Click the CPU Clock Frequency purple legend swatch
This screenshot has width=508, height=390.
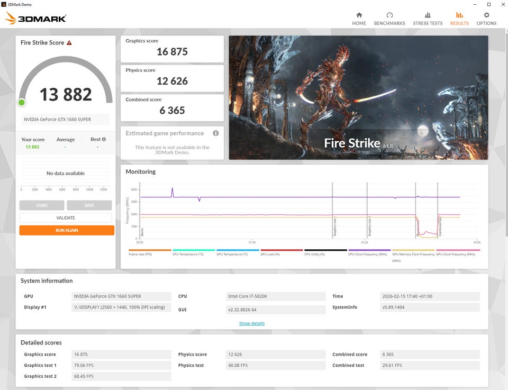369,250
